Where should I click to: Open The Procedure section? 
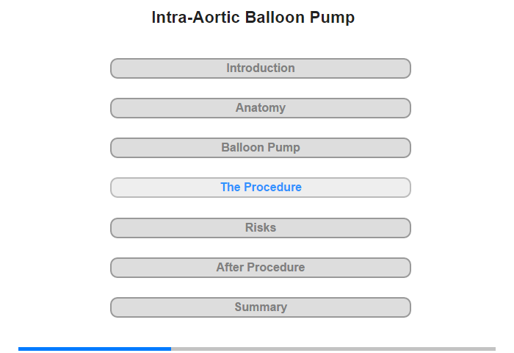[260, 188]
